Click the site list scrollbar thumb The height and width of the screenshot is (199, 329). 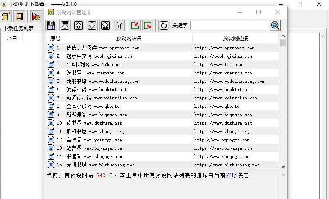[x=283, y=43]
